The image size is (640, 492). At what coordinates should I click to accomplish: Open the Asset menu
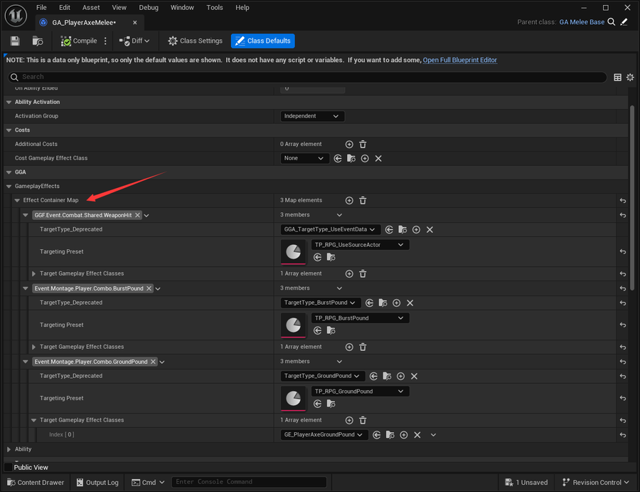[91, 8]
